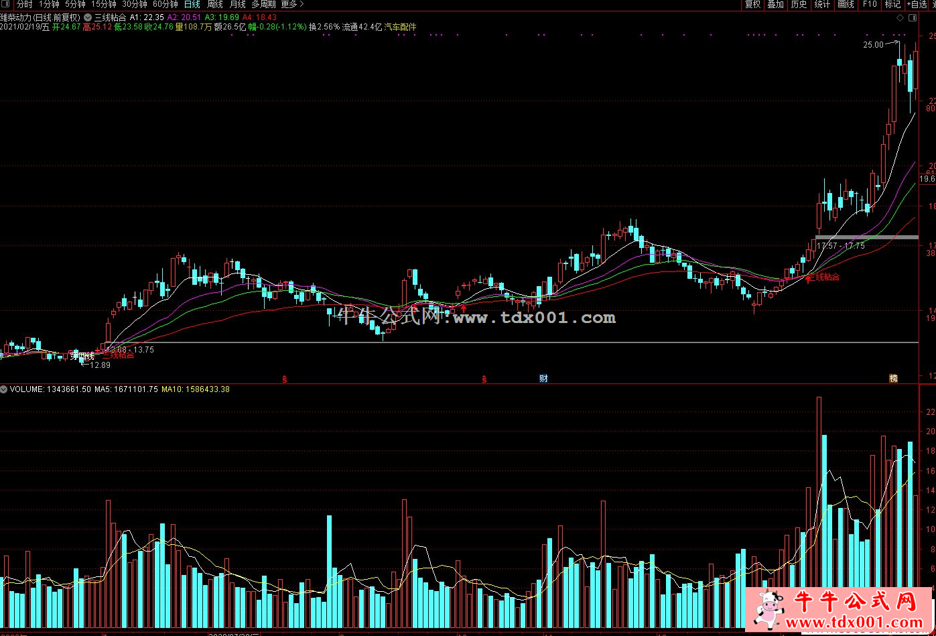This screenshot has width=936, height=636.
Task: Click the 三线粘合 indicator name
Action: (110, 17)
